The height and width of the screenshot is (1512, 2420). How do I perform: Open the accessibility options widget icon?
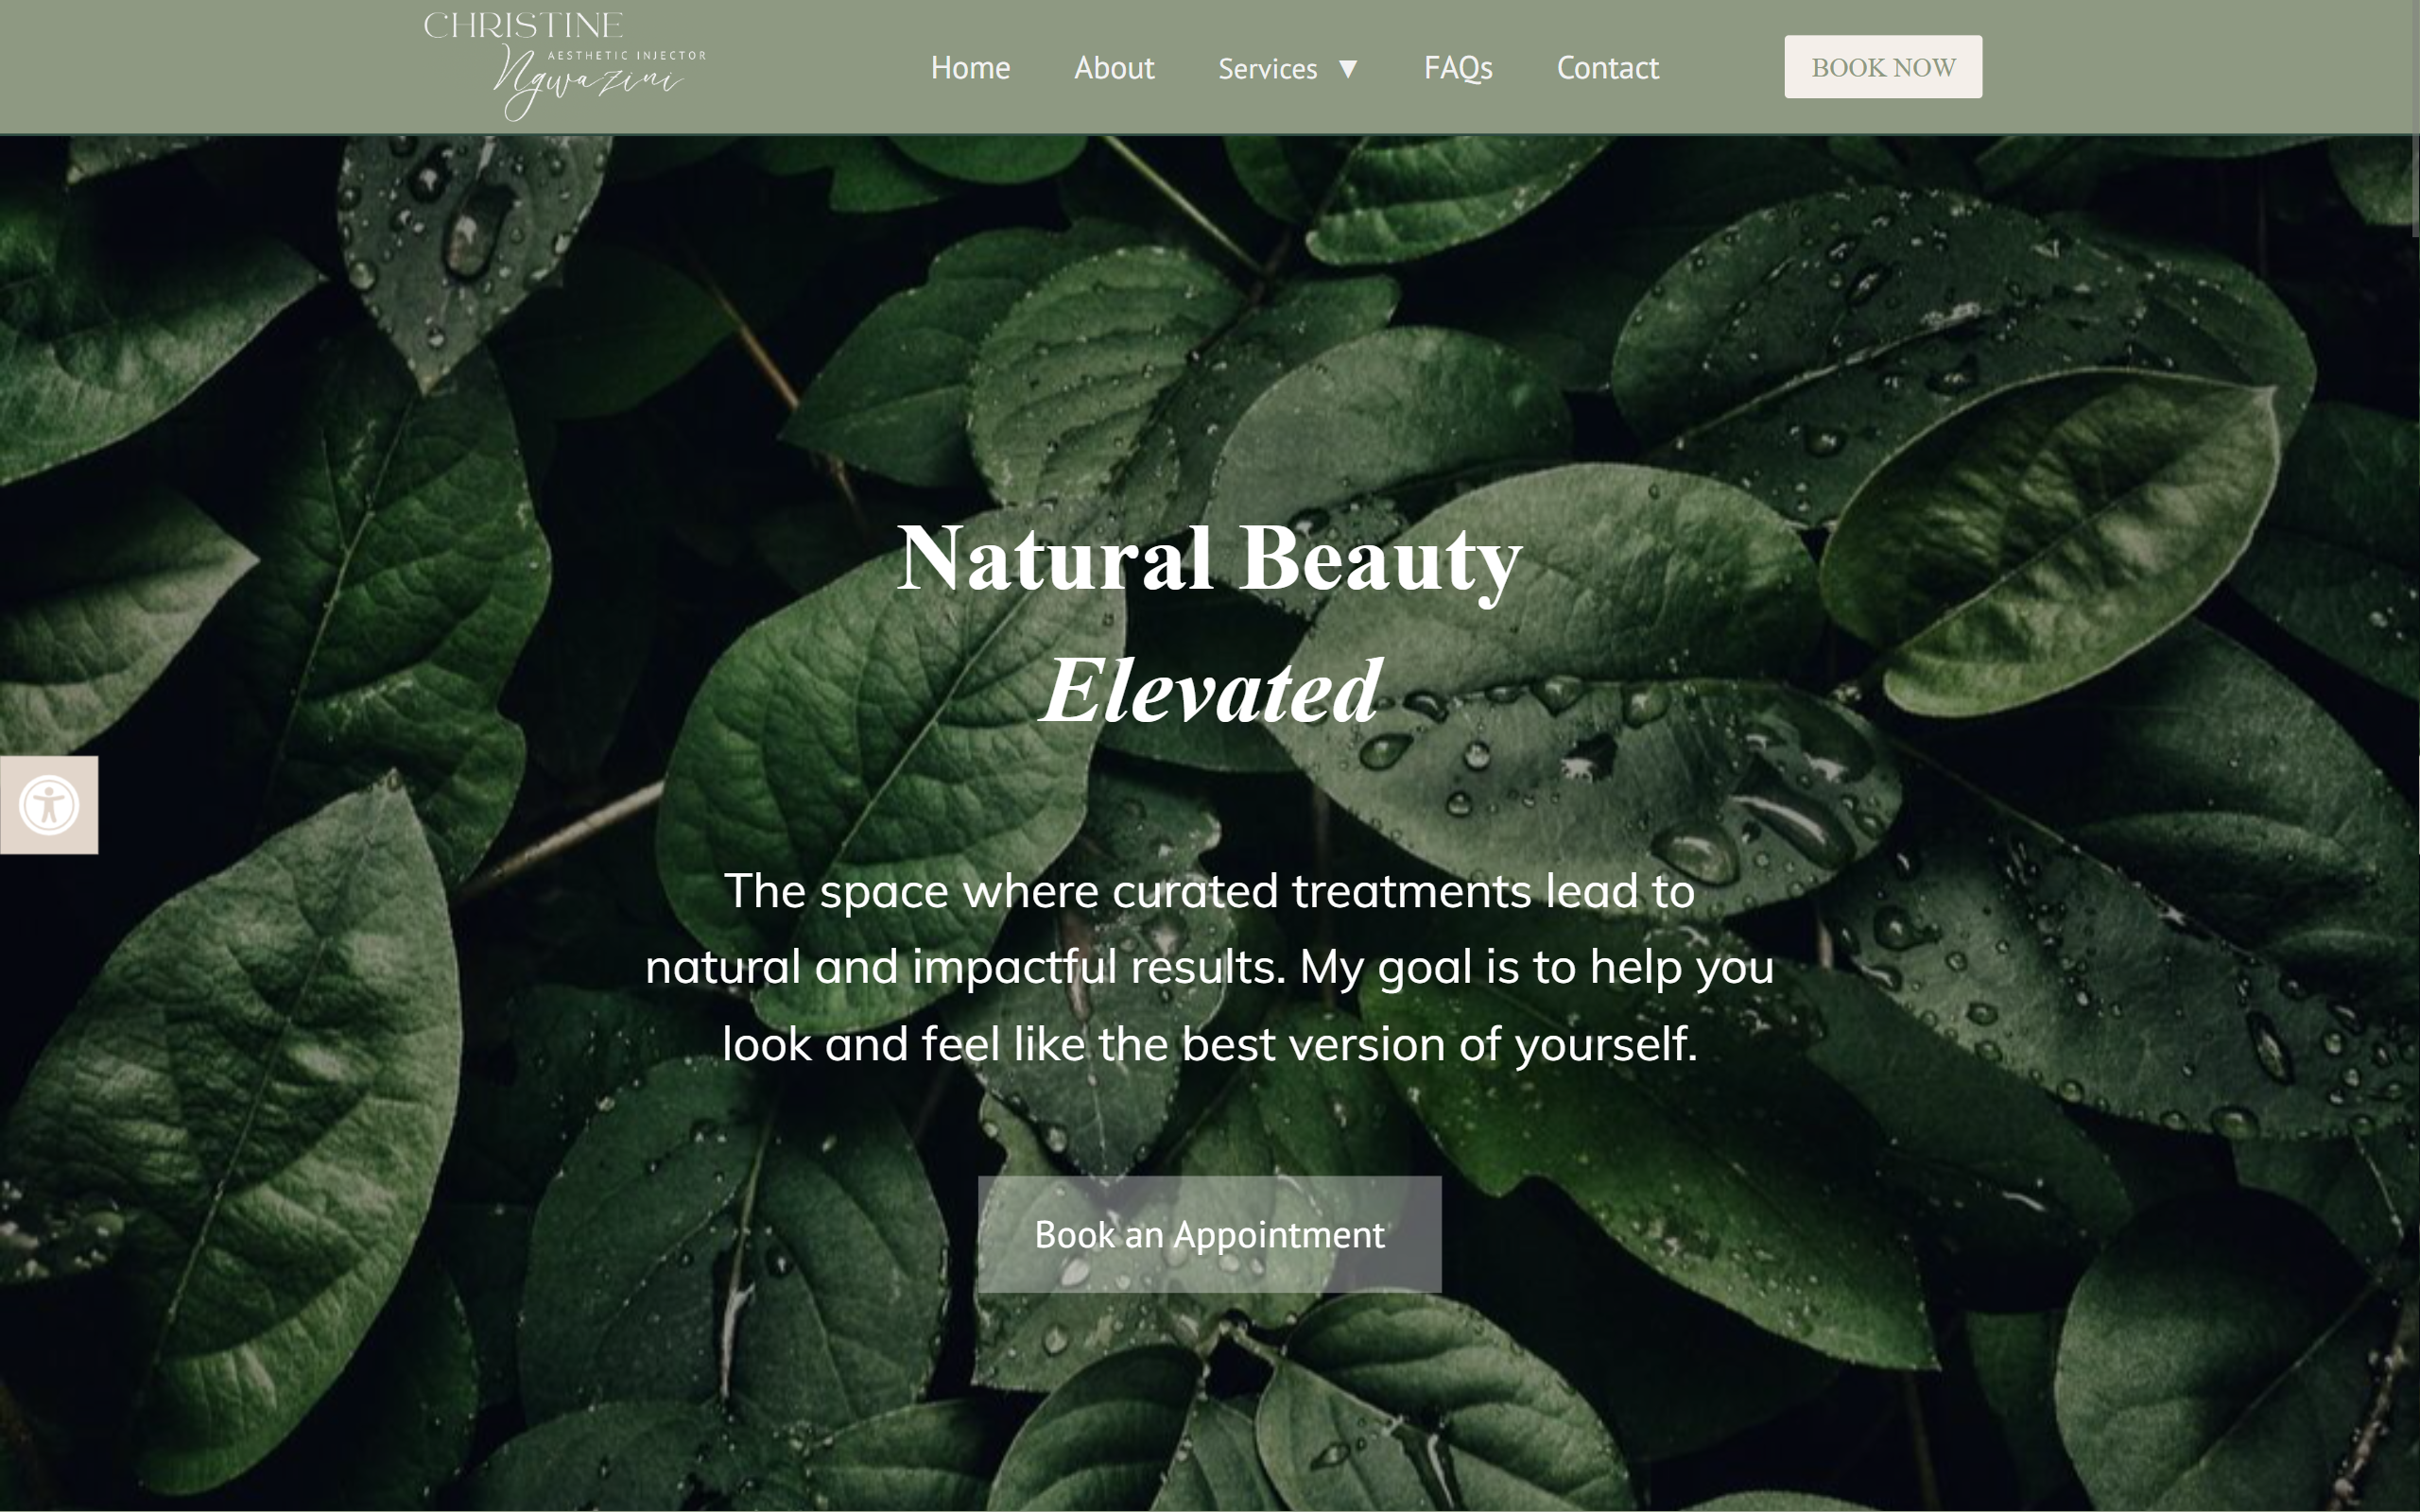(49, 805)
